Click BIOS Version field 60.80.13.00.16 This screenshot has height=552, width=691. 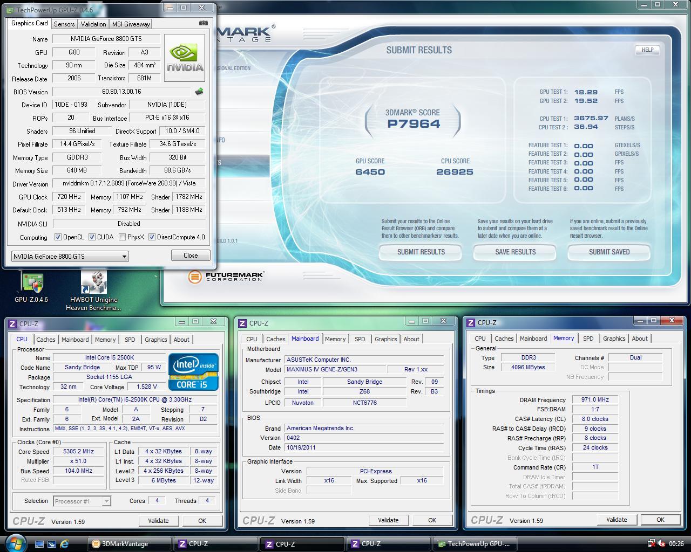(121, 92)
